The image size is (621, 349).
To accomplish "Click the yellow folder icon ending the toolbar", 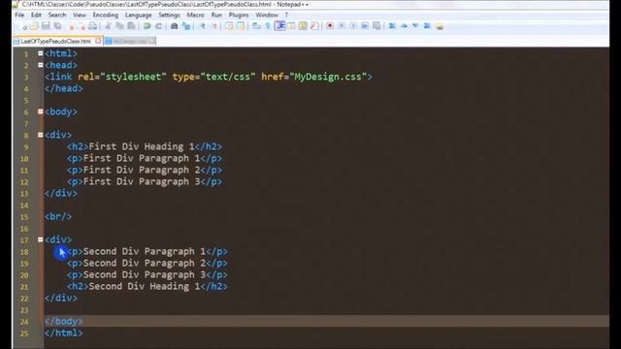I will (439, 26).
